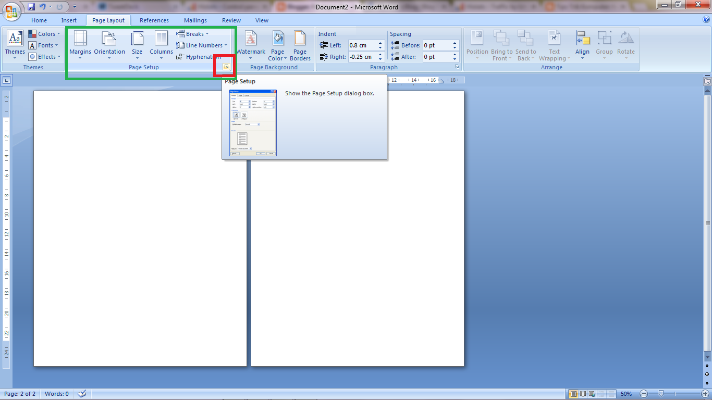Open the theme Colors dropdown

click(x=44, y=34)
